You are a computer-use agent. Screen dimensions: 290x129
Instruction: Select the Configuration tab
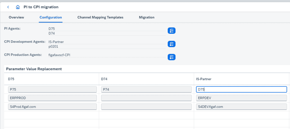pyautogui.click(x=51, y=17)
